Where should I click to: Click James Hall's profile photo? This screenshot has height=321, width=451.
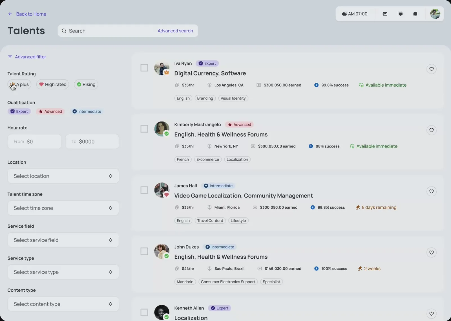(x=162, y=190)
